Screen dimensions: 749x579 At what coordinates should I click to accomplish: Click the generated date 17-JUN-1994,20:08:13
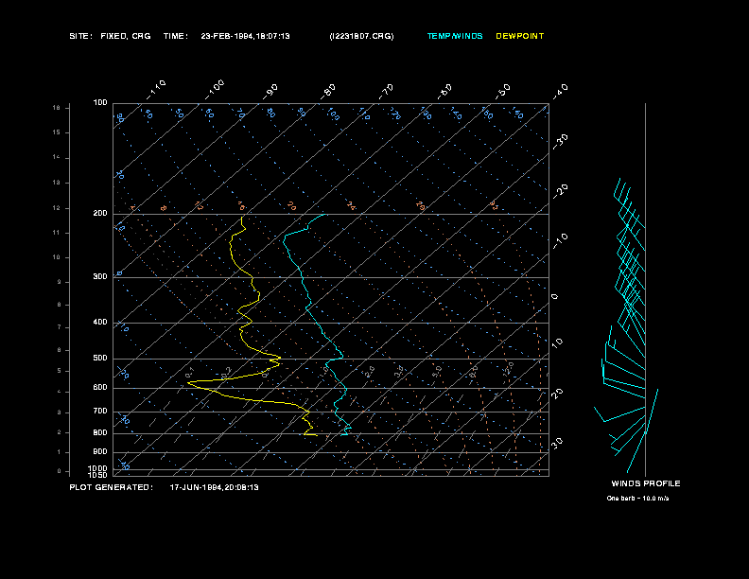215,487
